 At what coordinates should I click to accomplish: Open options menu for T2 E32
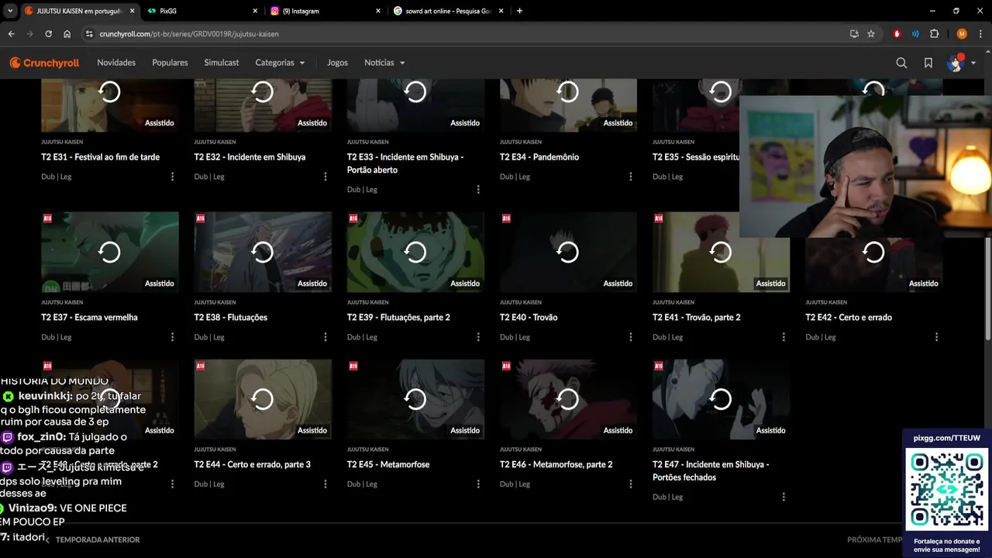click(x=325, y=177)
